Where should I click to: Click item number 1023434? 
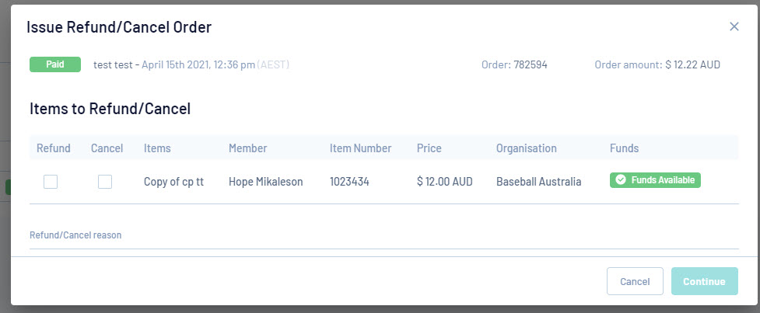[349, 182]
